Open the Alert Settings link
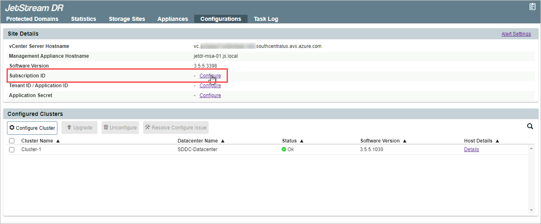541x224 pixels. coord(516,34)
